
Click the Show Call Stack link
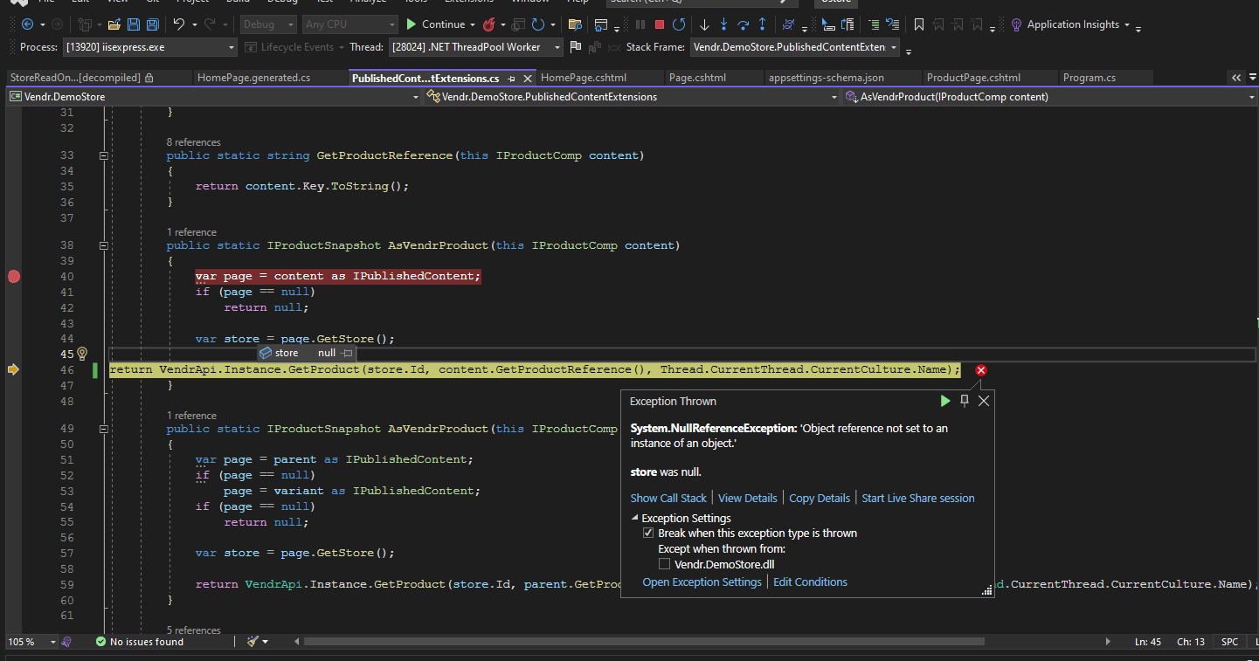point(668,498)
